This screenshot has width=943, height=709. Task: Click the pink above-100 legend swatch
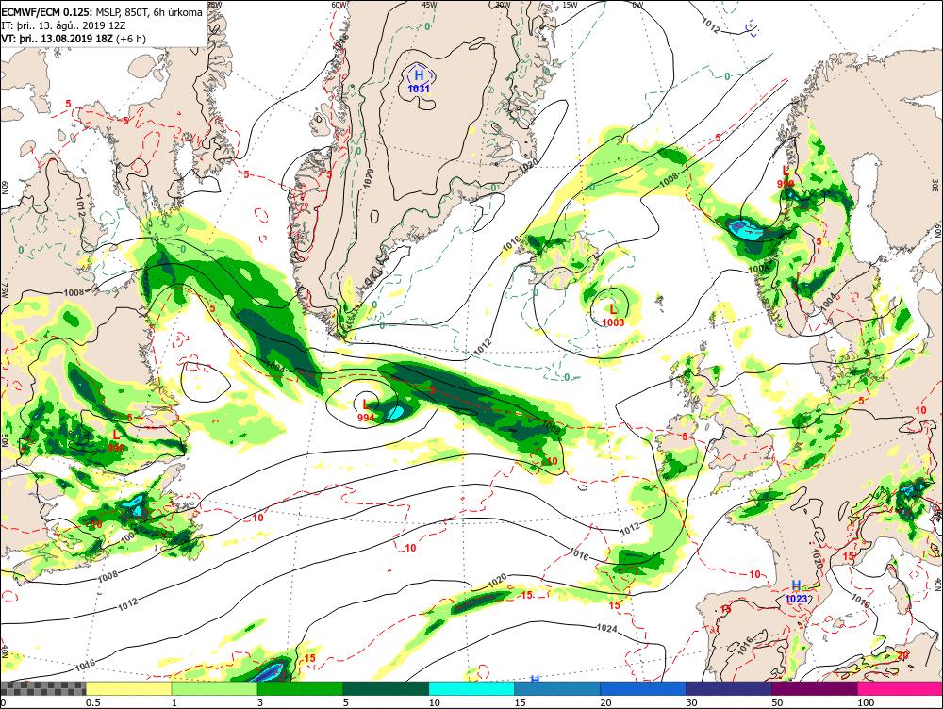coord(900,688)
